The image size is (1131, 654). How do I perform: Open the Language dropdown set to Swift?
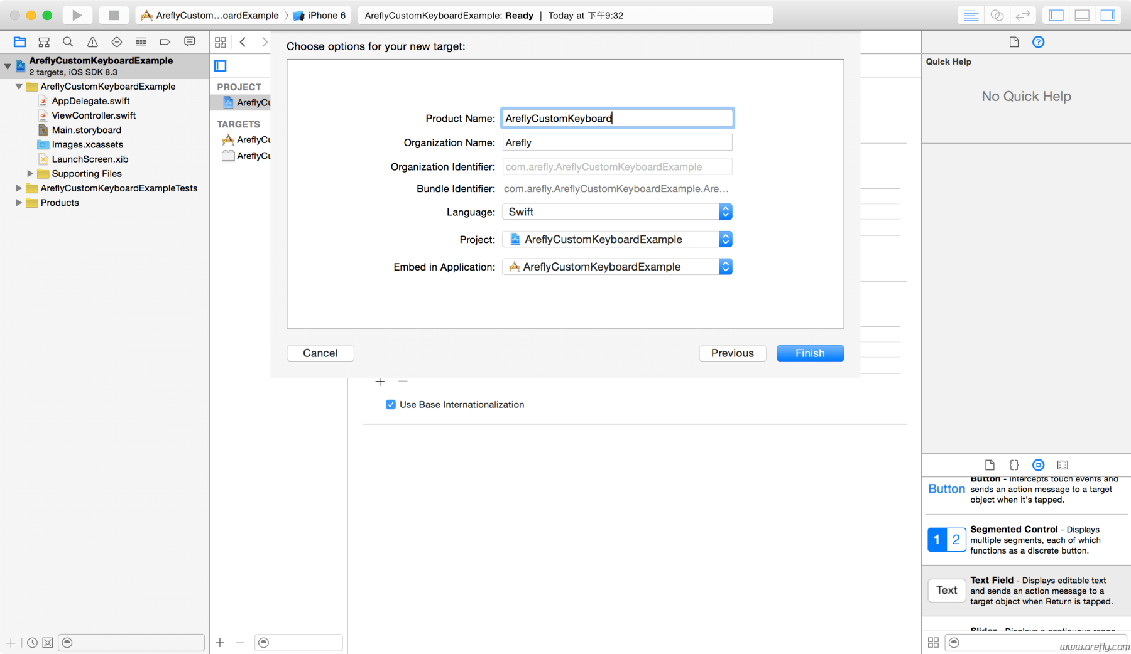tap(726, 212)
